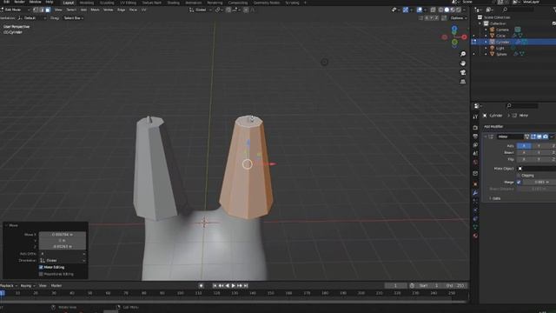The height and width of the screenshot is (313, 556).
Task: Jump to timeline end frame
Action: pos(246,286)
